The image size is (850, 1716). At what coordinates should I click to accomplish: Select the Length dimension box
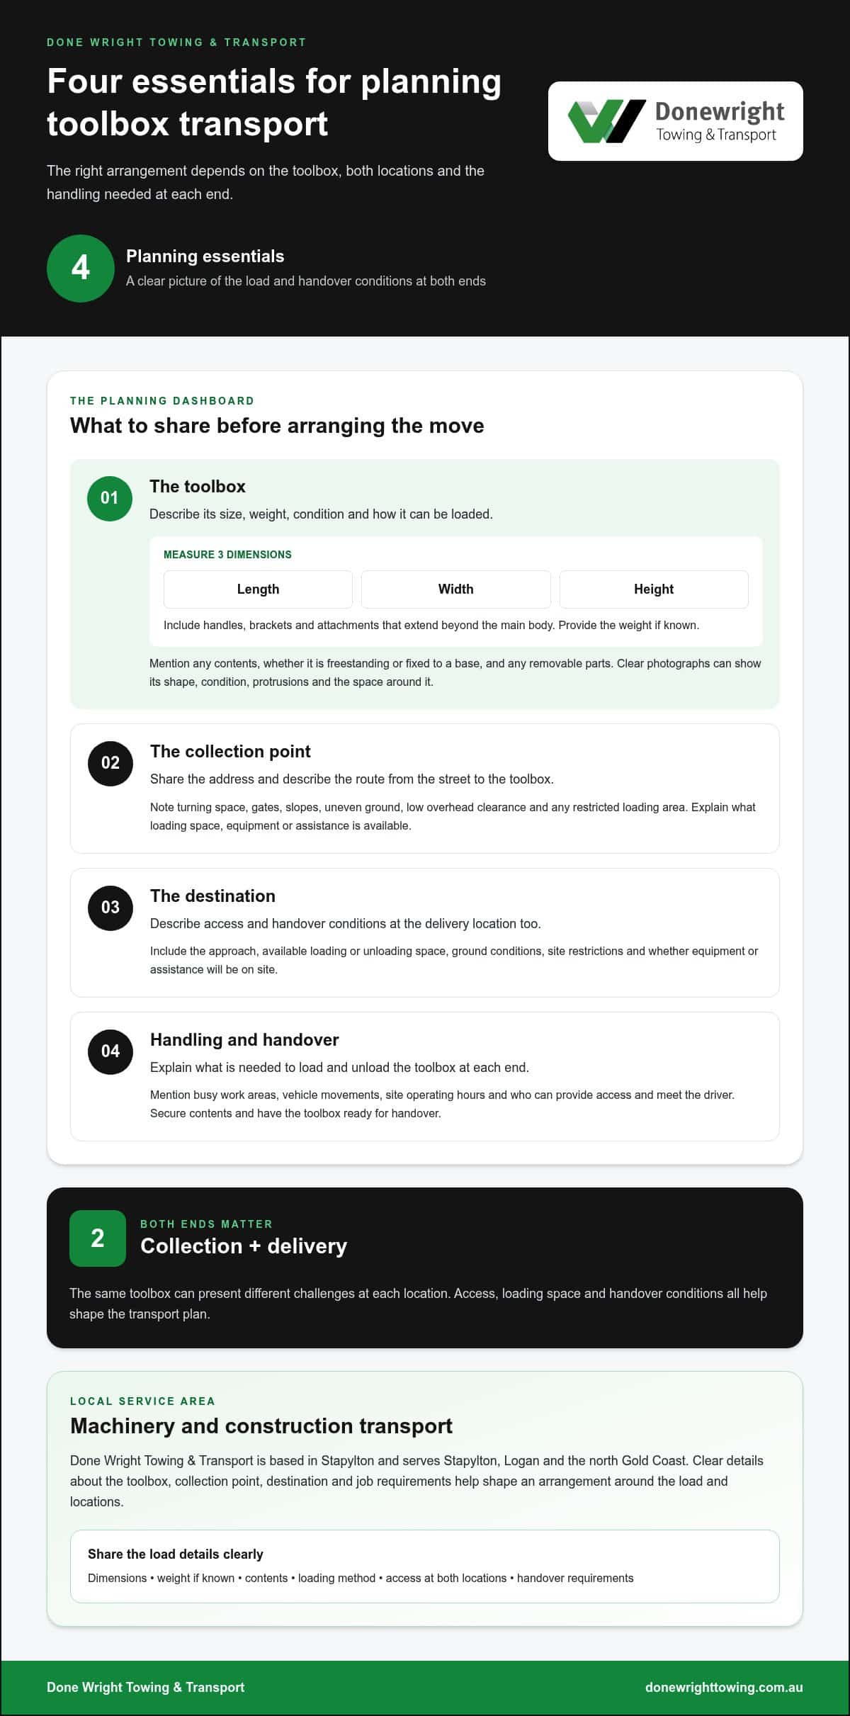258,589
